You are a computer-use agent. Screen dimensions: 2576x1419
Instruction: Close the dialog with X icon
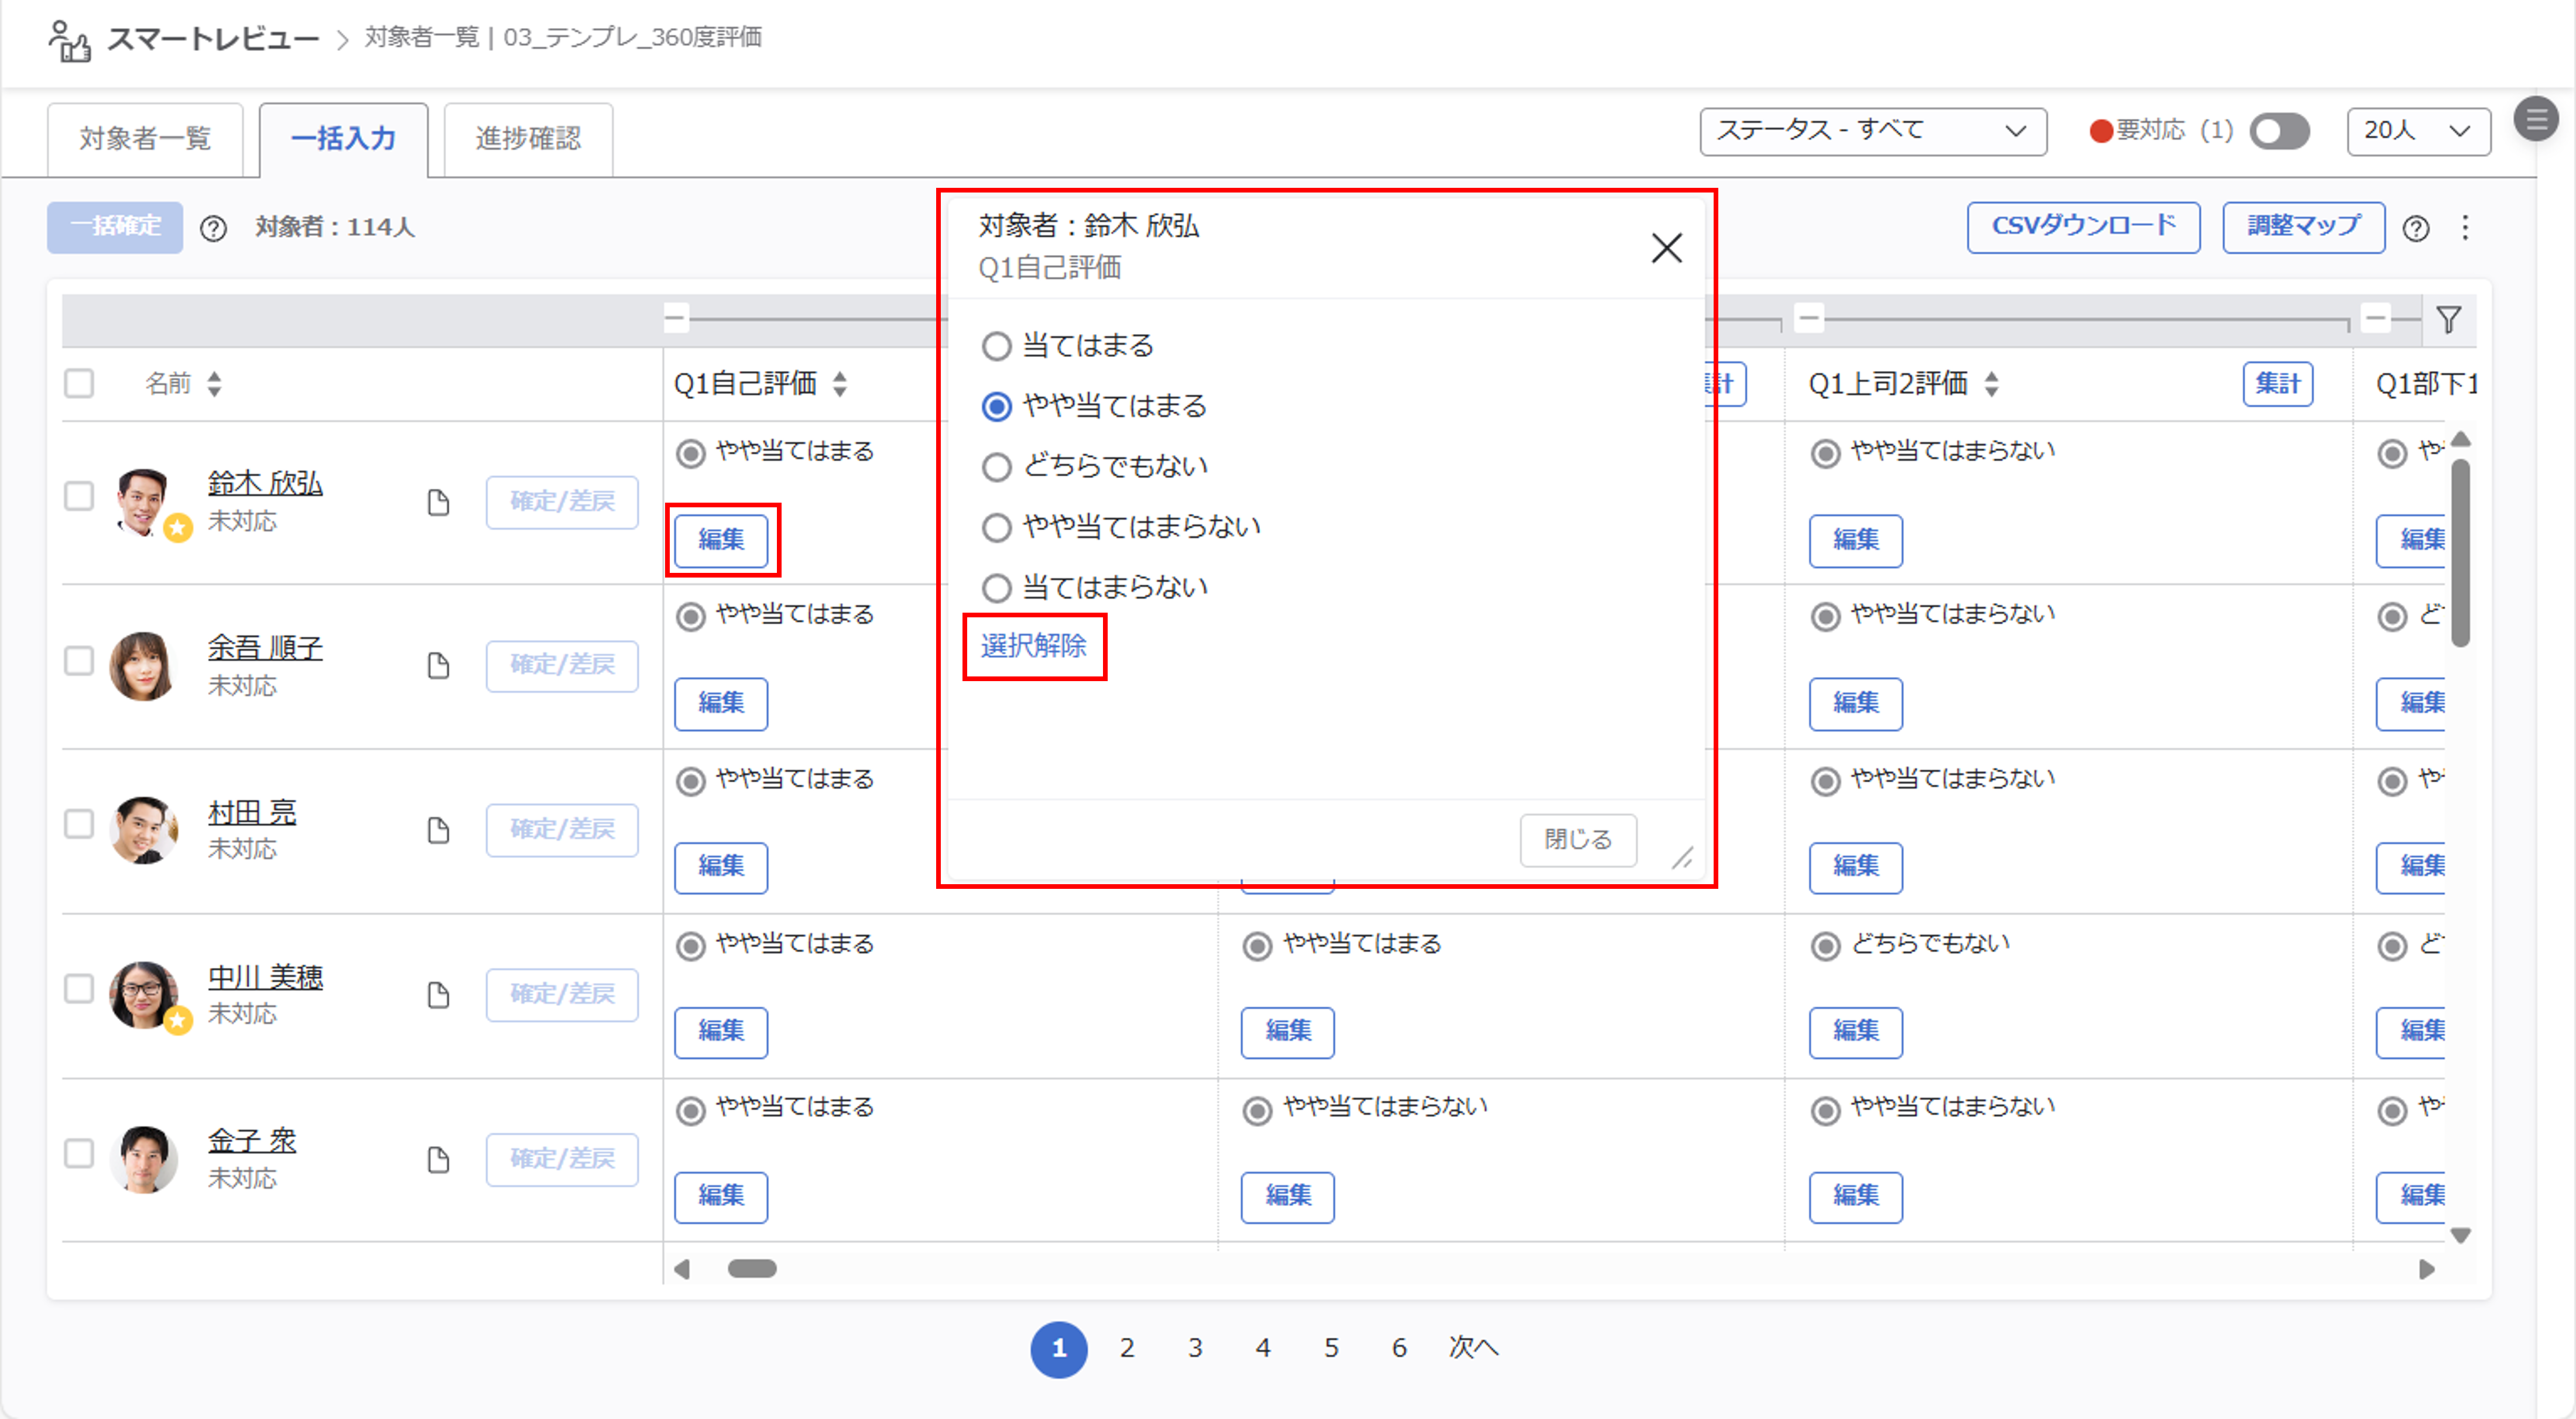(x=1666, y=248)
